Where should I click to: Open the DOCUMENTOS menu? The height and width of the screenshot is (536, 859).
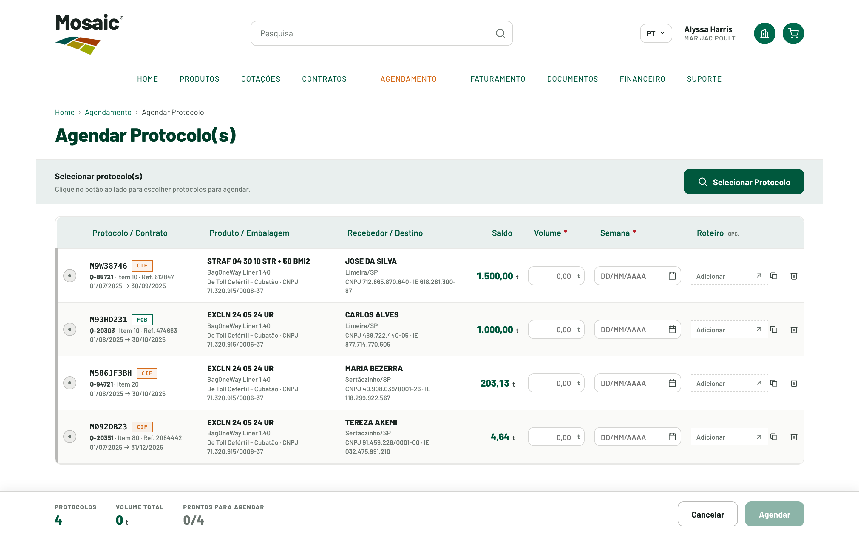tap(572, 79)
